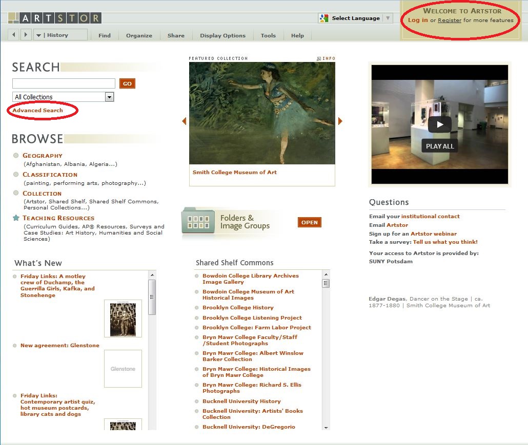Click Edgar Degas caption name

(387, 299)
